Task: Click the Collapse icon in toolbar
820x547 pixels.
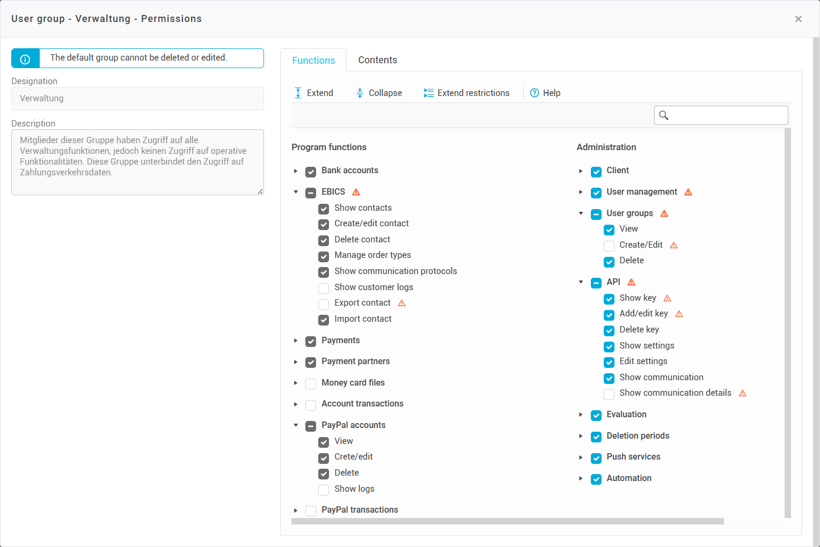Action: (x=360, y=93)
